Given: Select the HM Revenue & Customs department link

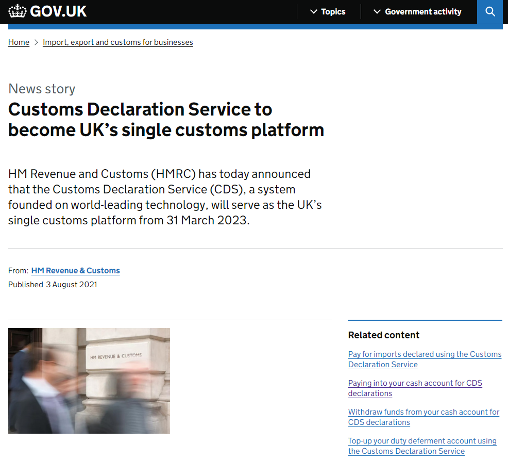Looking at the screenshot, I should coord(75,270).
